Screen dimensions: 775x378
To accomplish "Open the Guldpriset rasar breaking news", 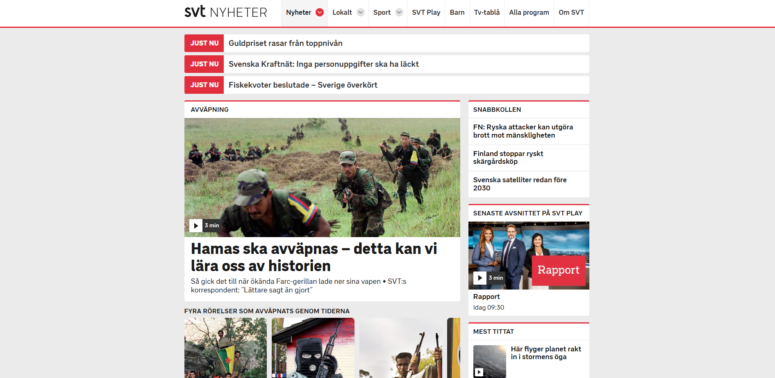I will pyautogui.click(x=285, y=43).
